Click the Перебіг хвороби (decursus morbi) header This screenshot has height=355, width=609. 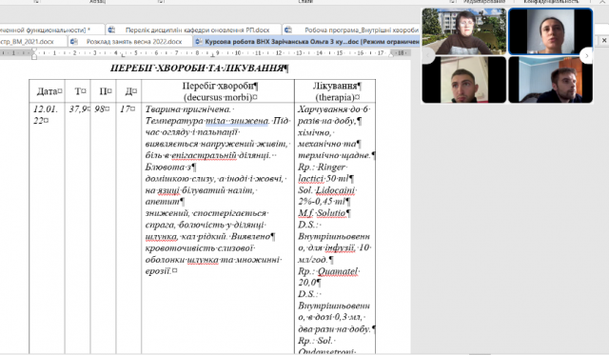point(218,91)
